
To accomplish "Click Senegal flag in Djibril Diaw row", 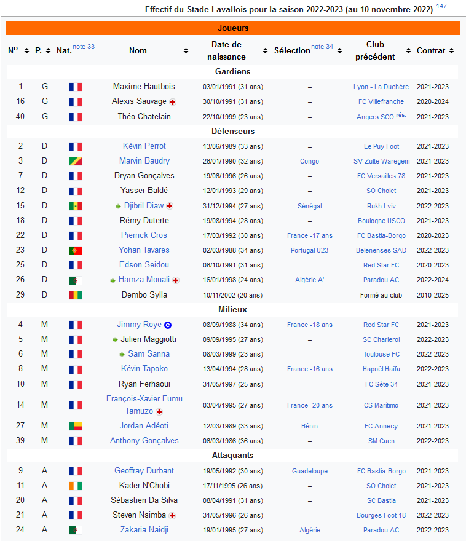I will click(x=76, y=207).
